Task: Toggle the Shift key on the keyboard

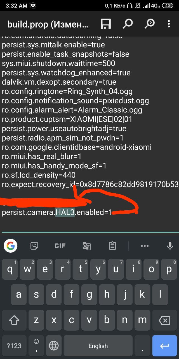Action: (x=14, y=320)
